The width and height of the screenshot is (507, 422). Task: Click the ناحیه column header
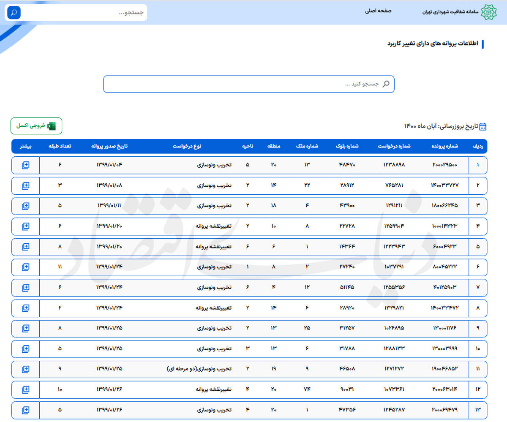pos(248,146)
